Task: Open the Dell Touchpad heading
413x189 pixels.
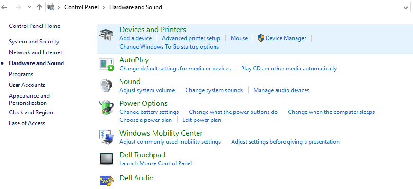Action: click(142, 155)
